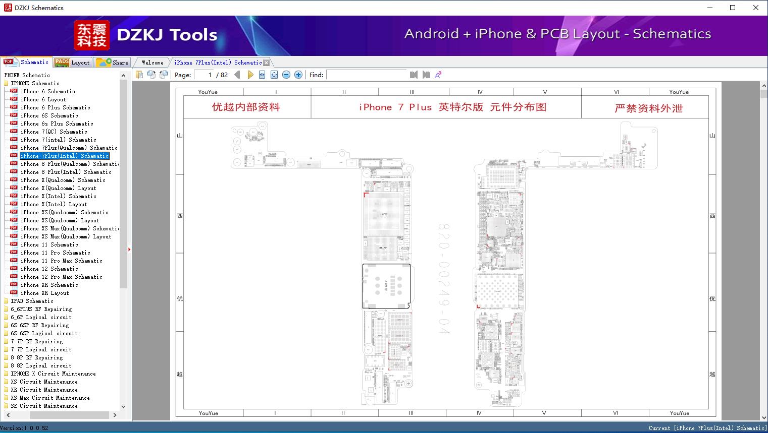This screenshot has height=433, width=768.
Task: Open iPhone 6 Plus Schematic
Action: 55,107
